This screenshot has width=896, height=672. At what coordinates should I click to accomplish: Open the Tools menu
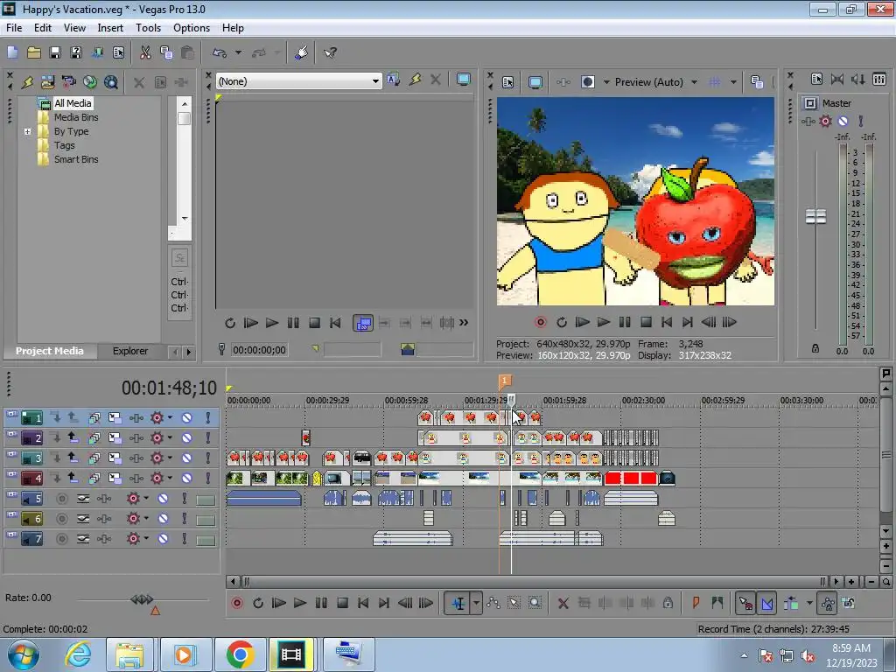[x=148, y=28]
